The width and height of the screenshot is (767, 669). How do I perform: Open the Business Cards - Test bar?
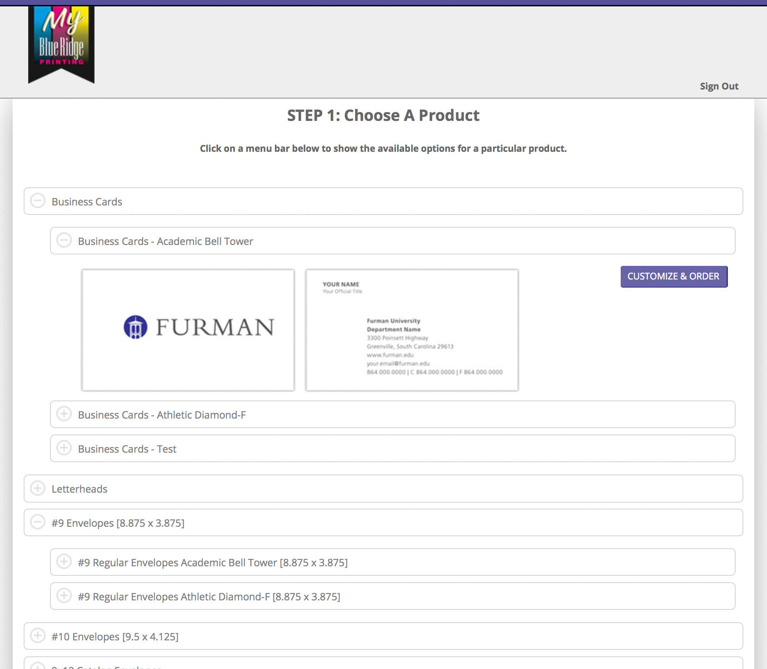(x=392, y=449)
